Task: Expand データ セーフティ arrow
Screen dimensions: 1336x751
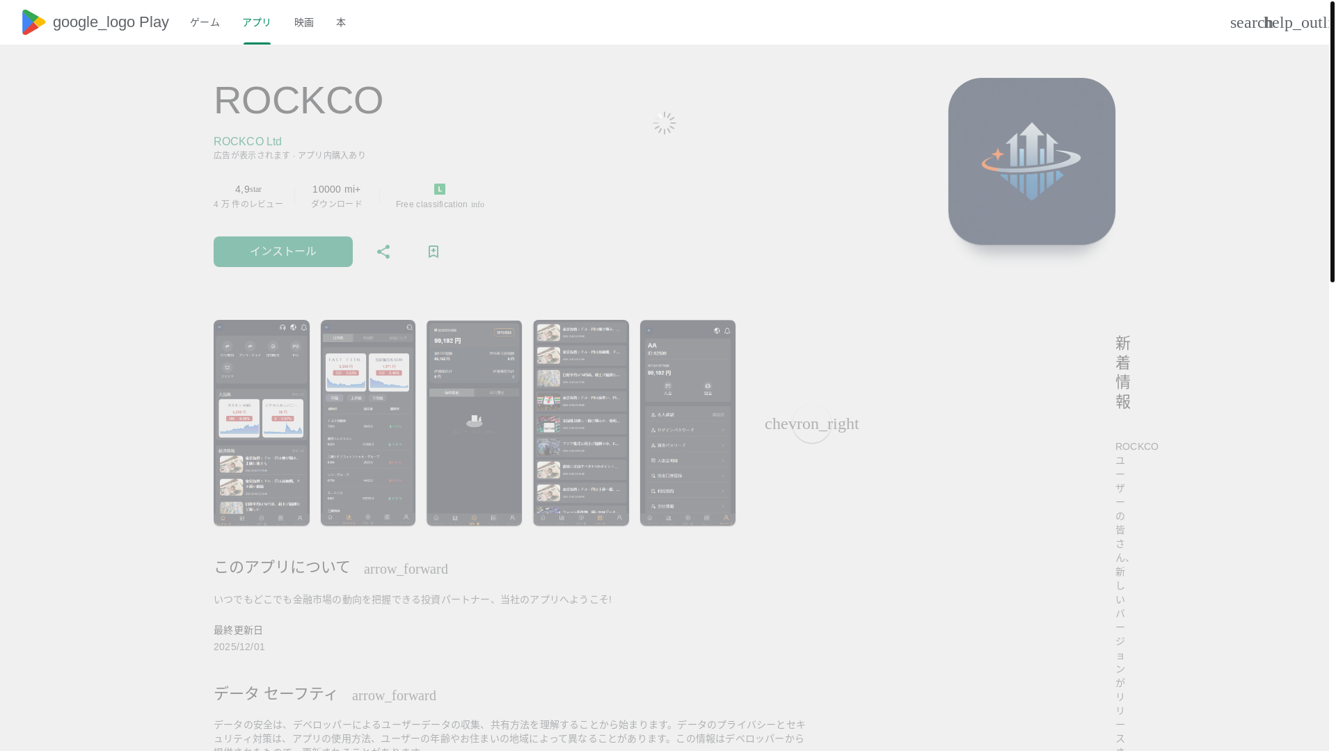Action: (394, 695)
